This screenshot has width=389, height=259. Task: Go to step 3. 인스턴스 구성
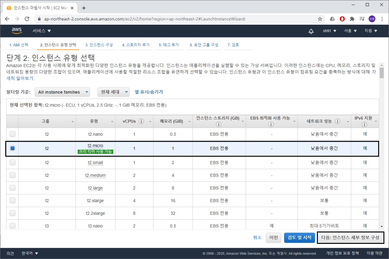point(99,45)
